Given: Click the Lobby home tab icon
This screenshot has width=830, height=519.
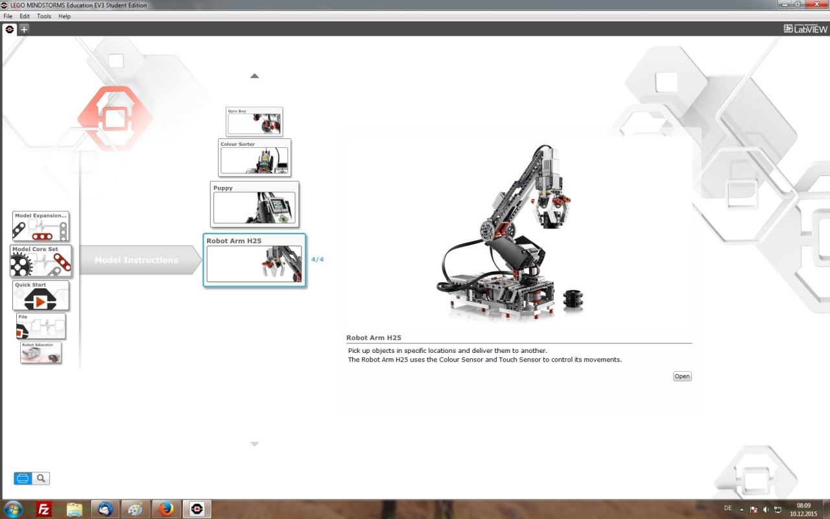Looking at the screenshot, I should tap(9, 29).
